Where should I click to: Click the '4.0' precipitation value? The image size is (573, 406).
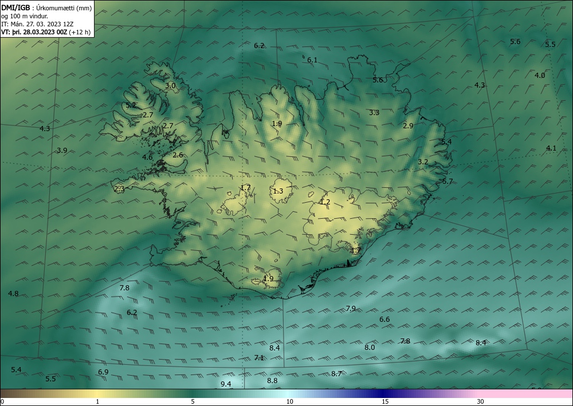540,75
